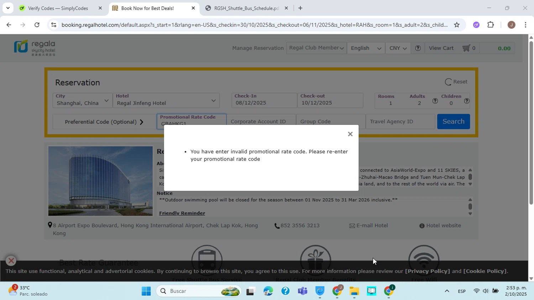Image resolution: width=534 pixels, height=300 pixels.
Task: Reload the page with browser refresh
Action: 37,25
